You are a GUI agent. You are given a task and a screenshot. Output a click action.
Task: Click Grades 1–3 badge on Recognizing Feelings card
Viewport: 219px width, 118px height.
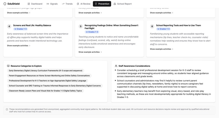[x=92, y=32]
